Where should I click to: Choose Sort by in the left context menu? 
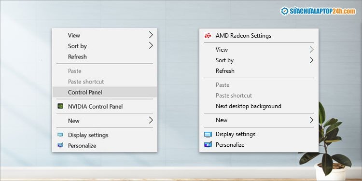point(105,46)
